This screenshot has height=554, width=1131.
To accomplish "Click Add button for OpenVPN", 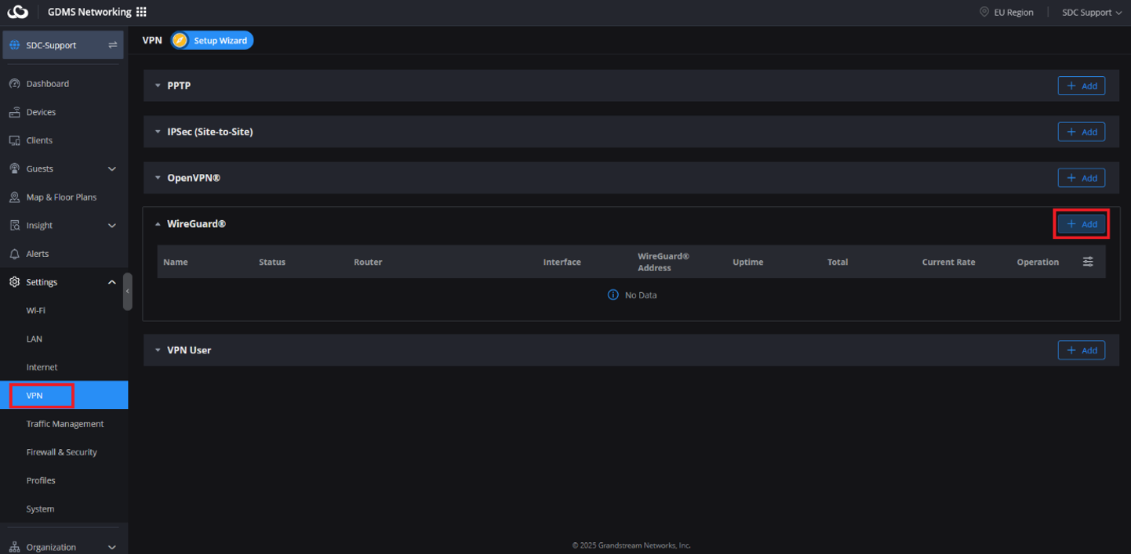I will click(1082, 178).
